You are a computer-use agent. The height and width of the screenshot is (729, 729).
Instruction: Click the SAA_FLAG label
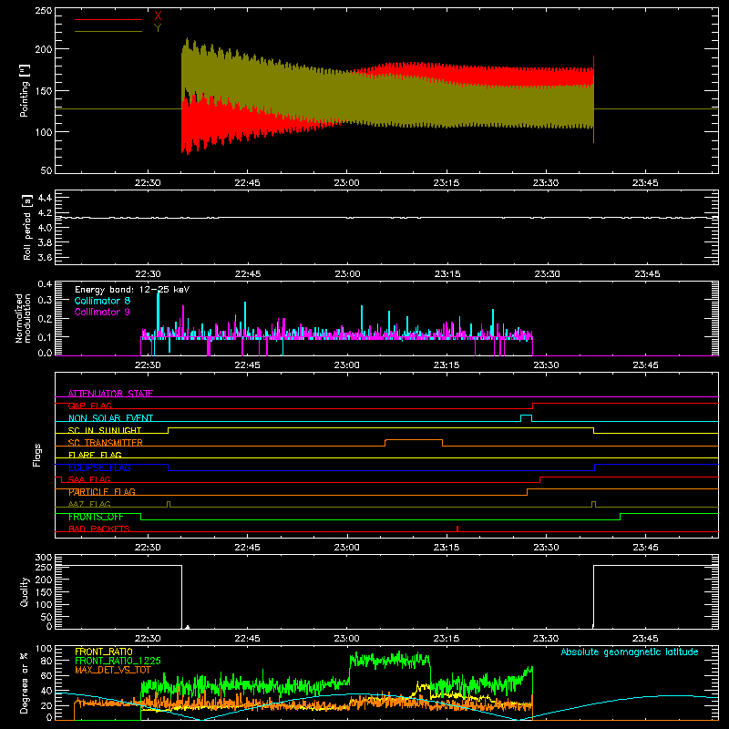point(89,479)
